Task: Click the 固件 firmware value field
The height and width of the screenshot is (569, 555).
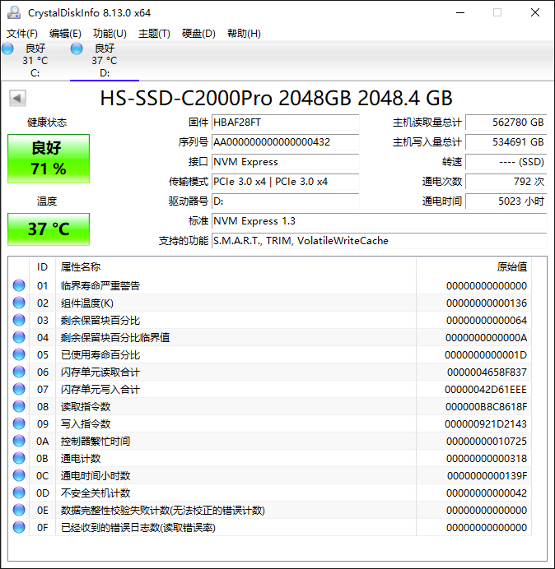Action: tap(285, 123)
